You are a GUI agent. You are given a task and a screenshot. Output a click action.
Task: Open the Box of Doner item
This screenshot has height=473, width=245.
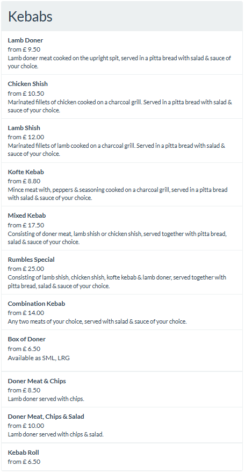tap(122, 350)
